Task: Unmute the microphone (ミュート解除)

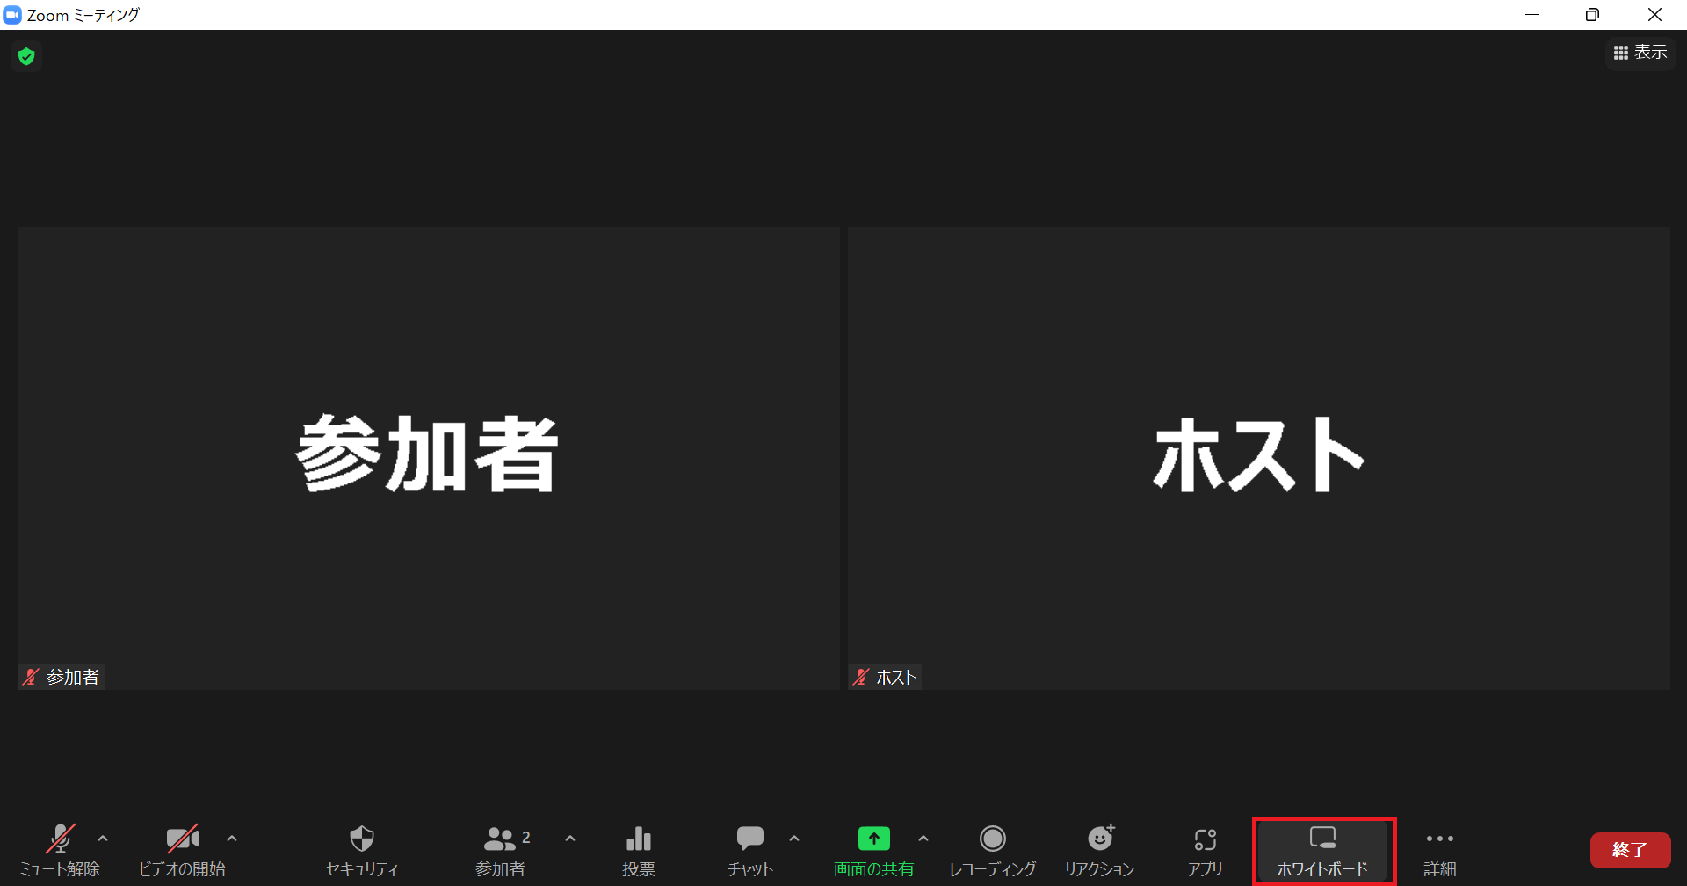Action: pyautogui.click(x=60, y=849)
